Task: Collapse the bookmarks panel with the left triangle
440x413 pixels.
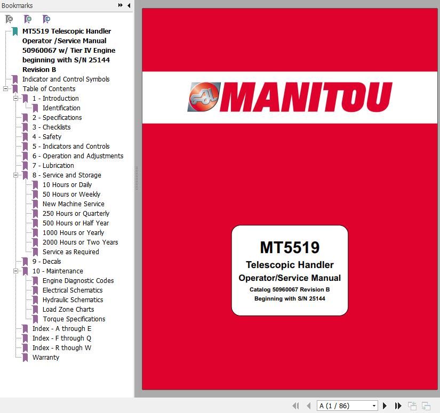Action: coord(129,5)
